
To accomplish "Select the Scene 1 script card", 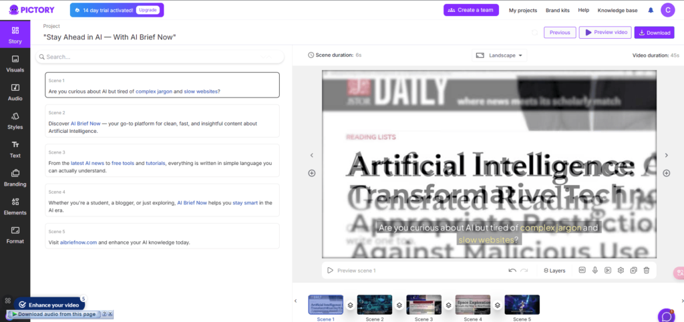I will pos(162,85).
